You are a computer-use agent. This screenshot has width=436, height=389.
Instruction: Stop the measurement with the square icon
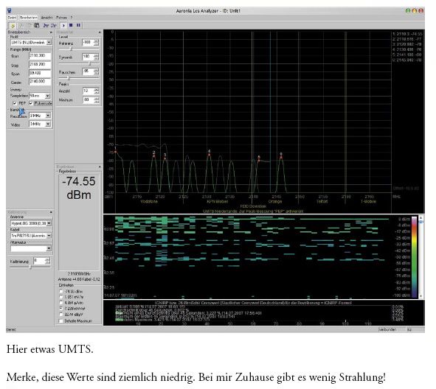click(x=71, y=25)
